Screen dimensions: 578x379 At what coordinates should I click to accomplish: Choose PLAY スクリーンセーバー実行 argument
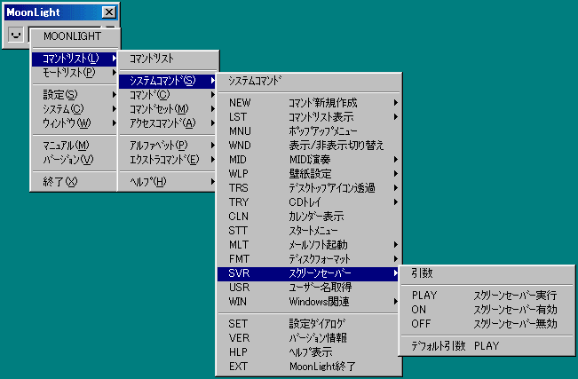487,296
